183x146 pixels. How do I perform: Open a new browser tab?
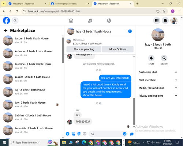(137, 4)
